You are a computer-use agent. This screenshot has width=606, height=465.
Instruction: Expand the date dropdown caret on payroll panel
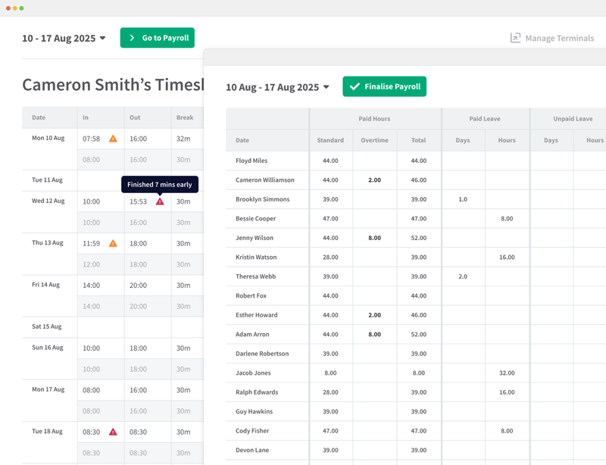click(x=326, y=87)
